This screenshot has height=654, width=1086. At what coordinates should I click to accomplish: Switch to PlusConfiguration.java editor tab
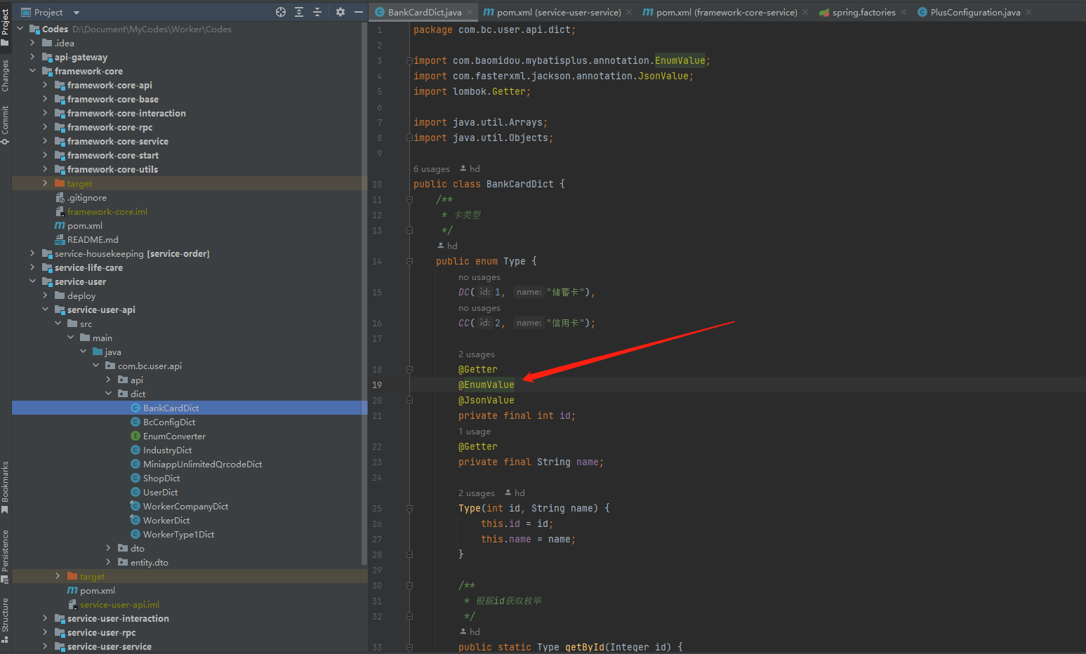[x=975, y=12]
